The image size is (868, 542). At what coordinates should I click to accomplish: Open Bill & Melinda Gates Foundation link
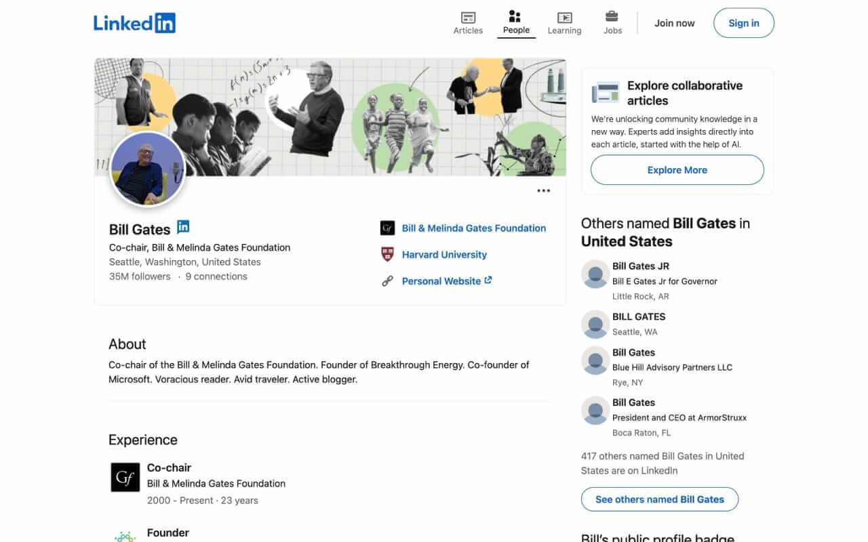pos(473,228)
